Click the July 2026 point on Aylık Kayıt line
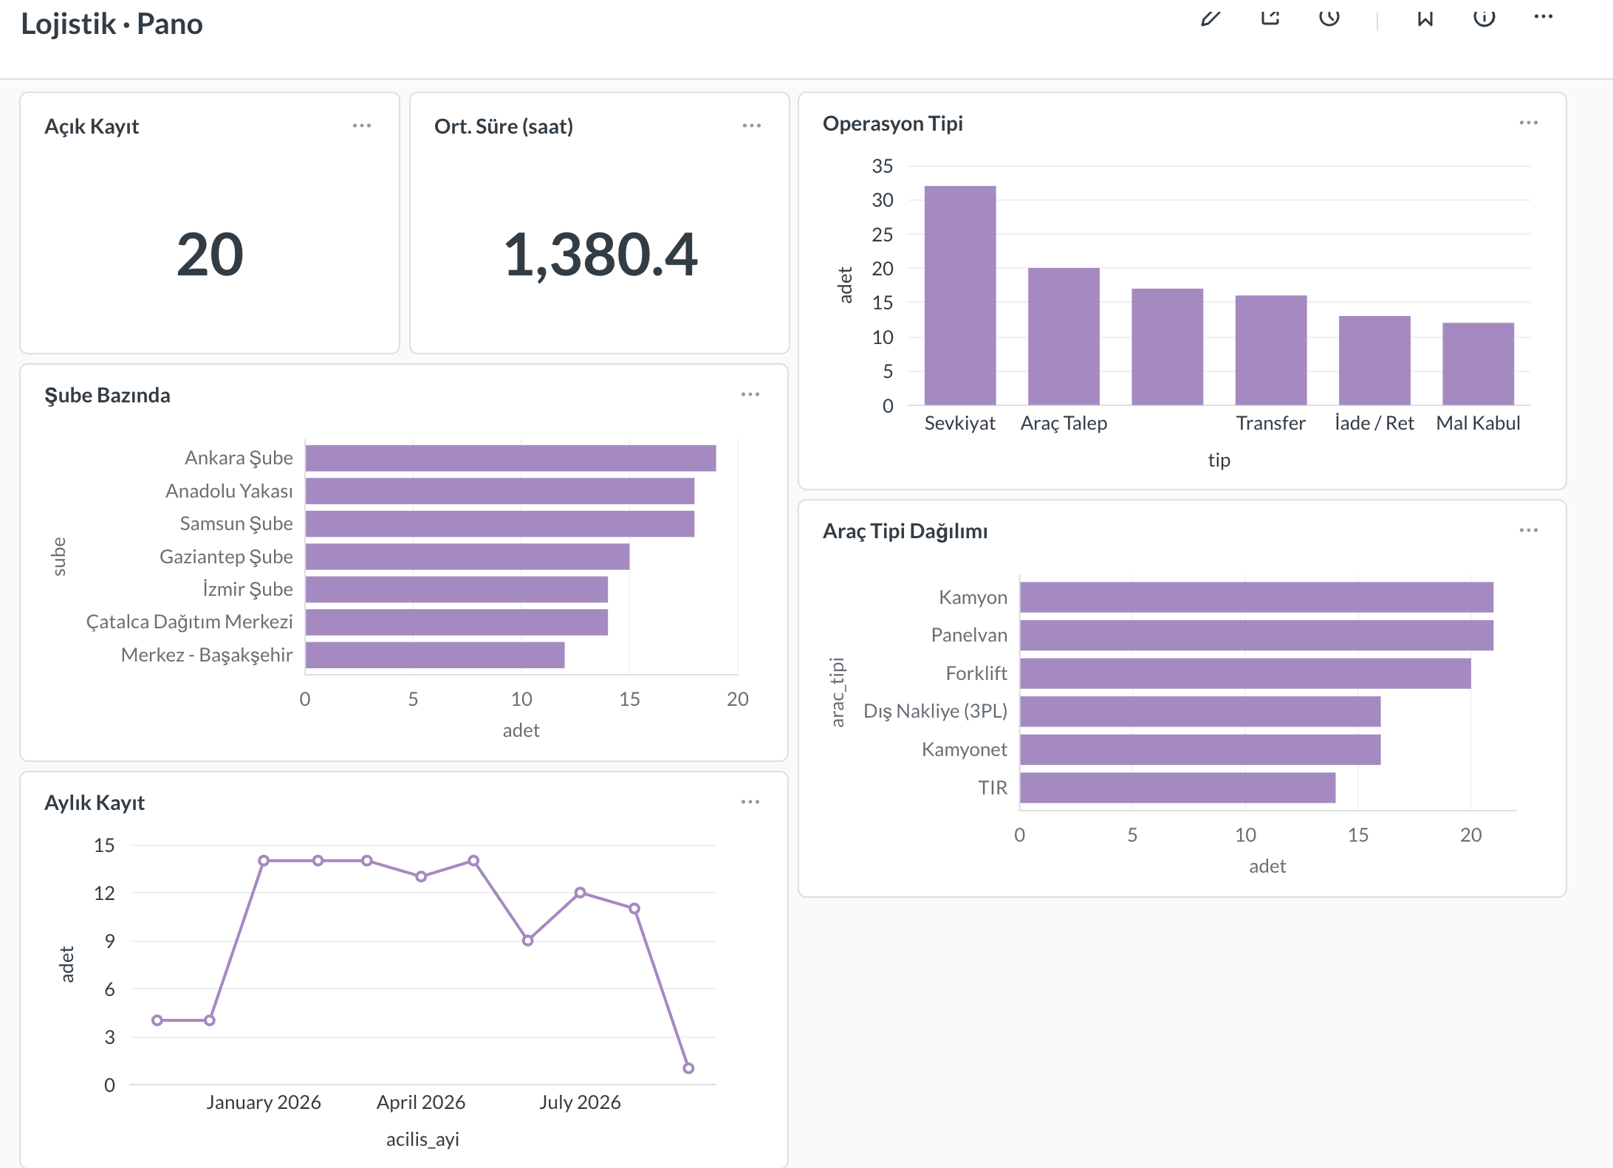This screenshot has height=1168, width=1613. (x=581, y=893)
